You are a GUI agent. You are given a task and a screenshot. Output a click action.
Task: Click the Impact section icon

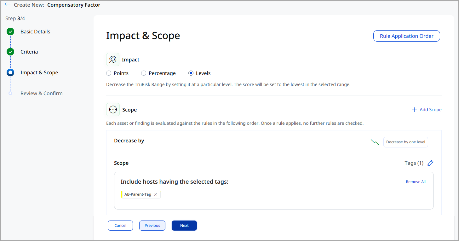click(112, 59)
